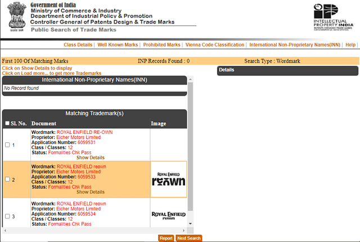The width and height of the screenshot is (360, 242).
Task: Show Details for application 6059533
Action: 91,192
